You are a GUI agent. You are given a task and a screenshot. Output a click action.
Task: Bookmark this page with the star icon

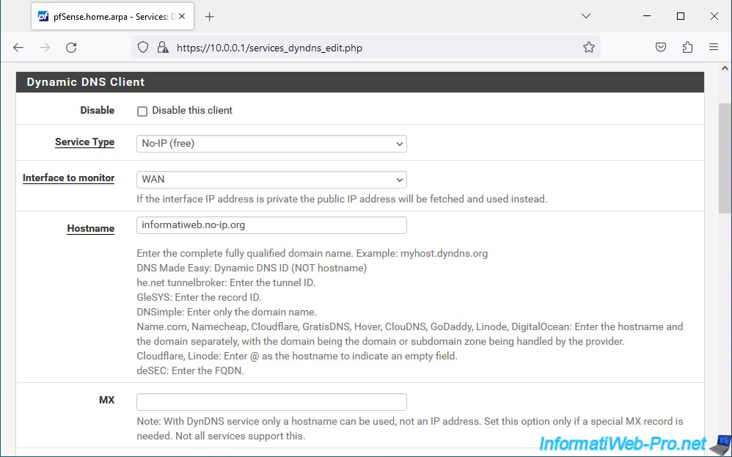coord(589,47)
